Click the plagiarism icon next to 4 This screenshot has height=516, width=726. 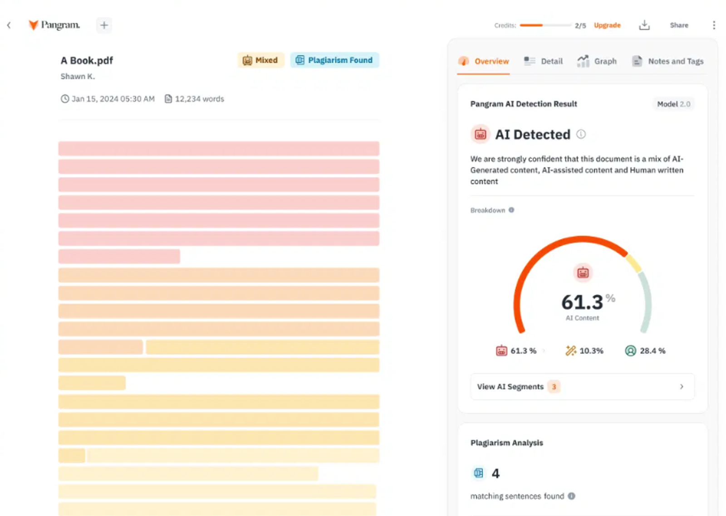478,473
